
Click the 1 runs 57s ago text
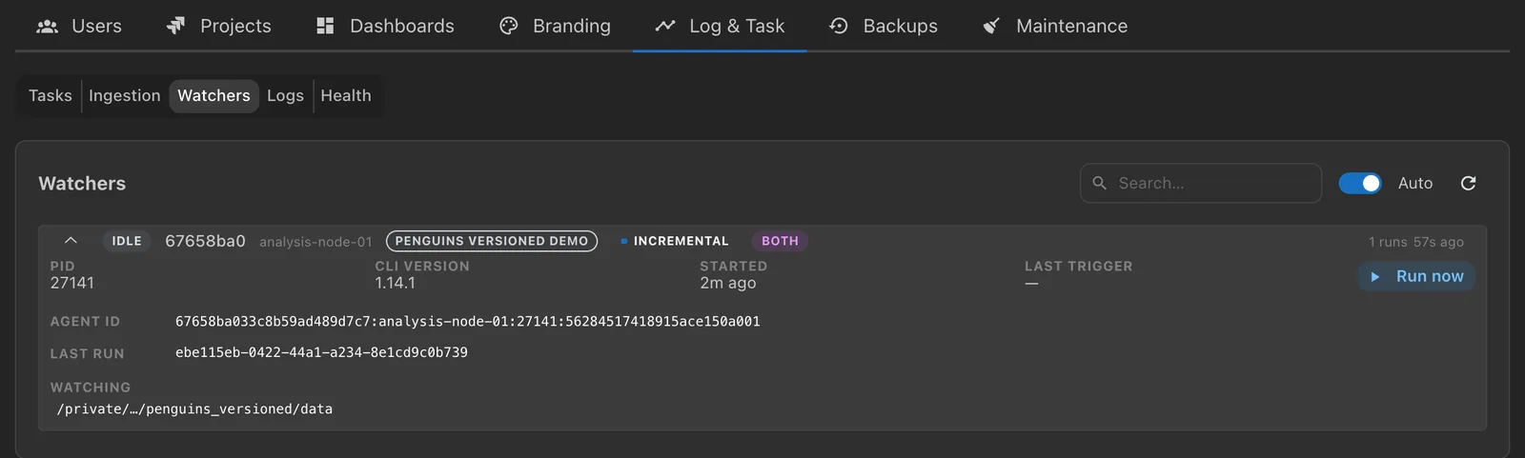point(1416,242)
